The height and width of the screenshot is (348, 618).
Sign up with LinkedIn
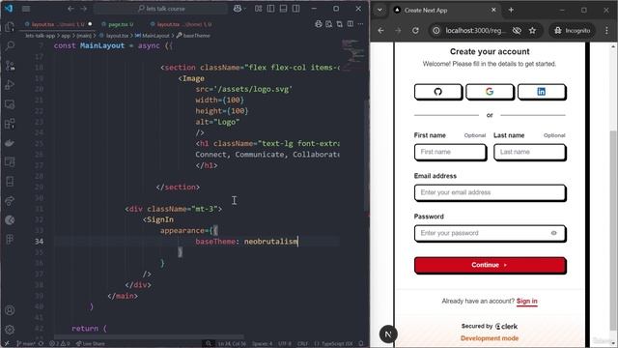point(542,92)
